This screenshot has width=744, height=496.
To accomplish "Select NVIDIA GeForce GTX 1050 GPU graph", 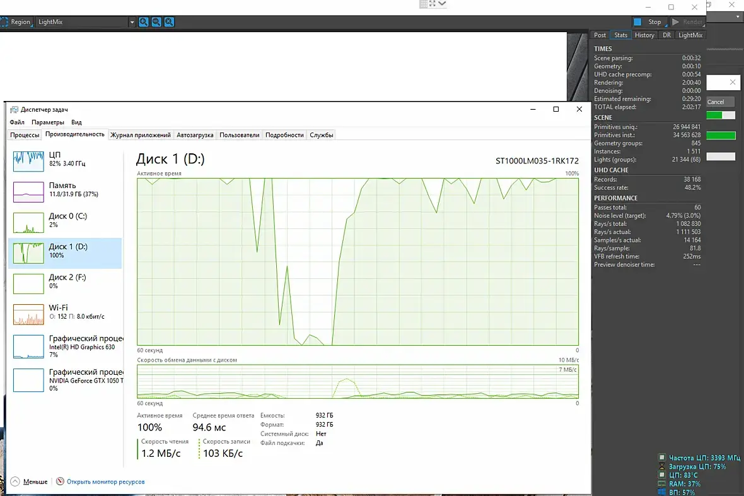I will point(28,380).
